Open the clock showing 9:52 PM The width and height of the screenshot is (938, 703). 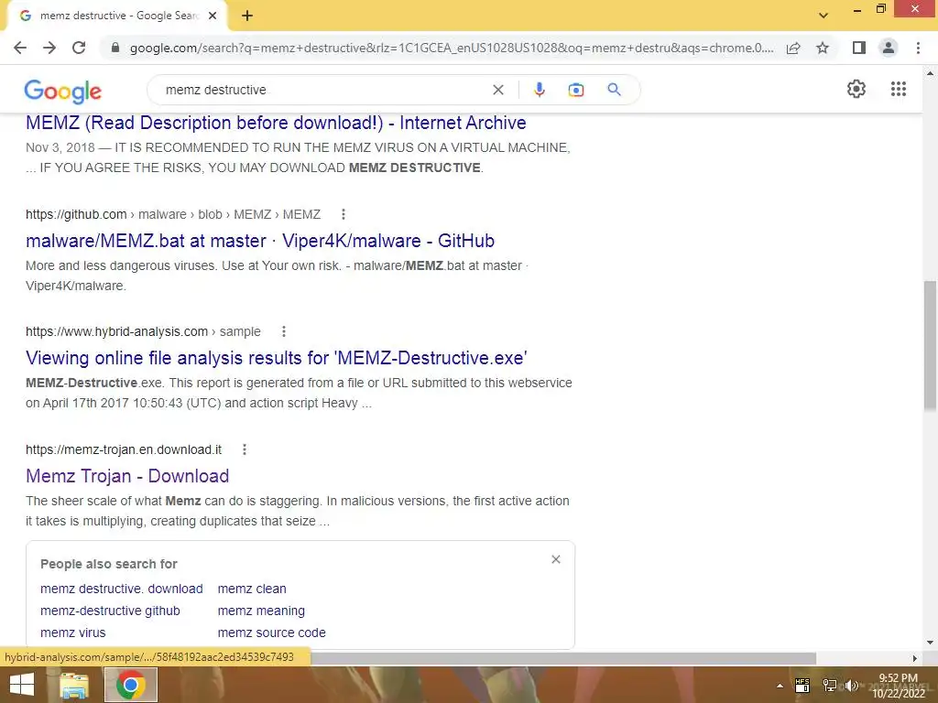tap(898, 686)
